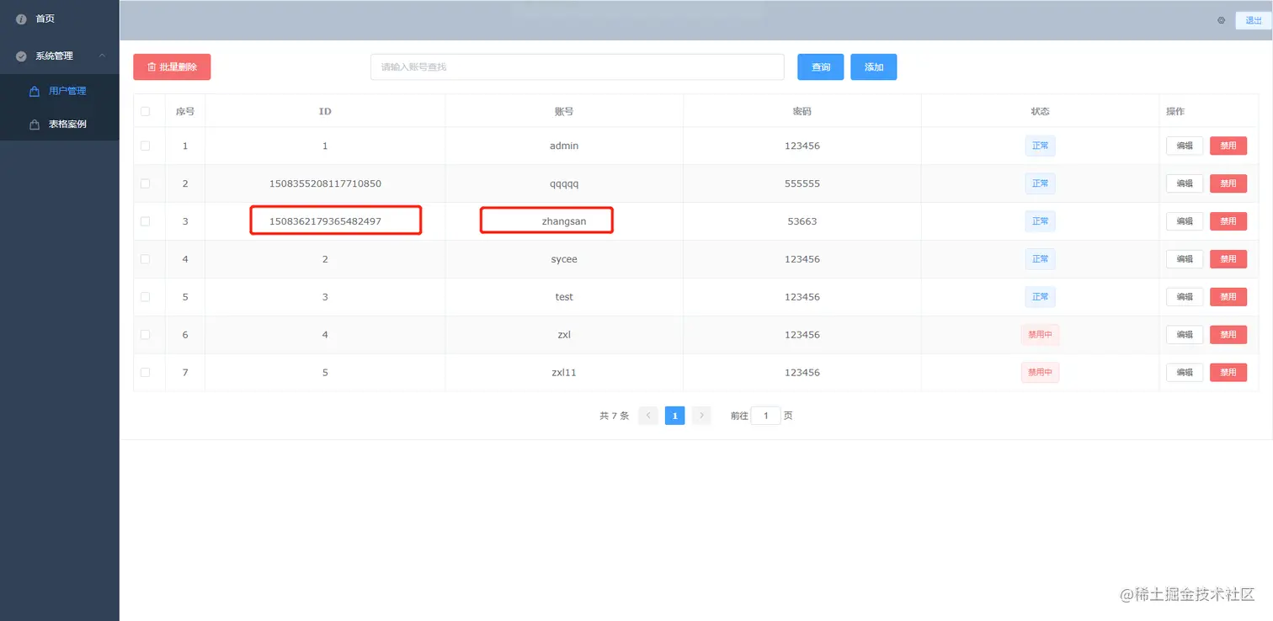The height and width of the screenshot is (621, 1273).
Task: Click 禁用 in the test row
Action: coord(1228,297)
